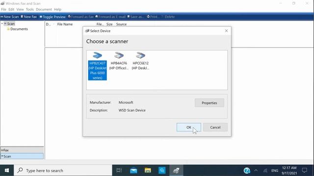
Task: Open Microsoft Store from taskbar
Action: coord(162,171)
